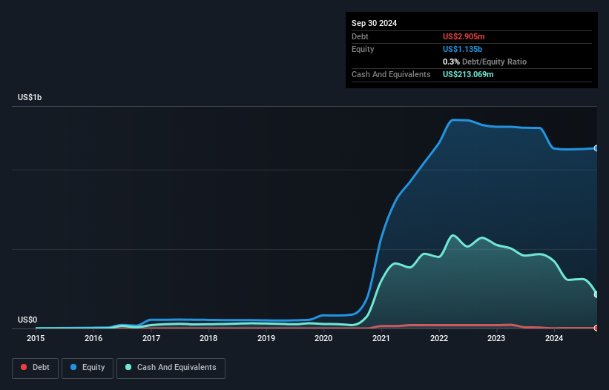Screen dimensions: 609x390
Task: Click the 2022 x-axis label
Action: (439, 338)
